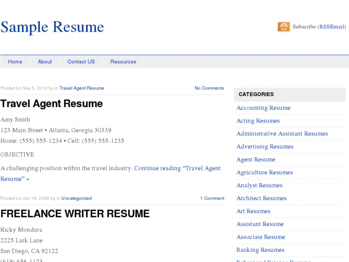Open Banking Resumes category
Image resolution: width=349 pixels, height=262 pixels.
[260, 250]
